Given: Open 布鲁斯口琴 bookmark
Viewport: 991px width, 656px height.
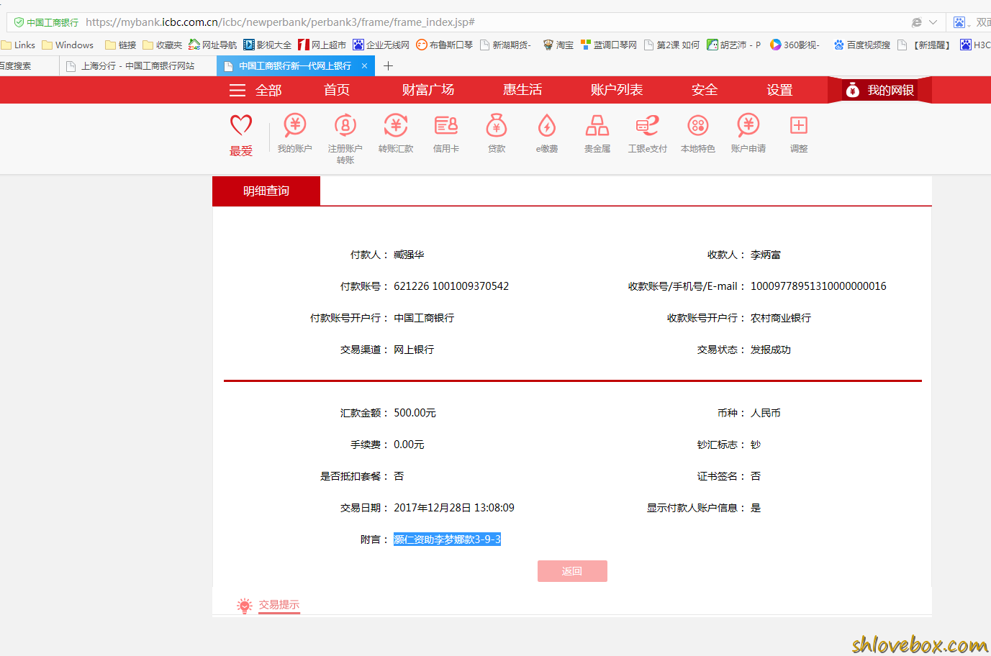Looking at the screenshot, I should (x=445, y=45).
